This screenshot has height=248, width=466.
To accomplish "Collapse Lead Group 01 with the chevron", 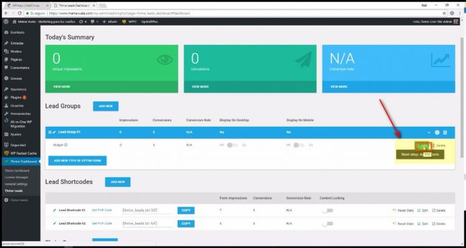I will pos(429,133).
